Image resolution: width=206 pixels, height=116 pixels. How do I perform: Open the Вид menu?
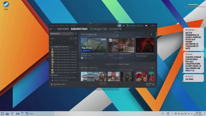[57, 25]
